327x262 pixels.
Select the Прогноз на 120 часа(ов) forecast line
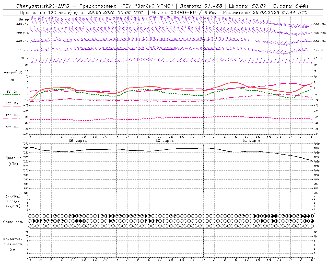click(x=81, y=13)
